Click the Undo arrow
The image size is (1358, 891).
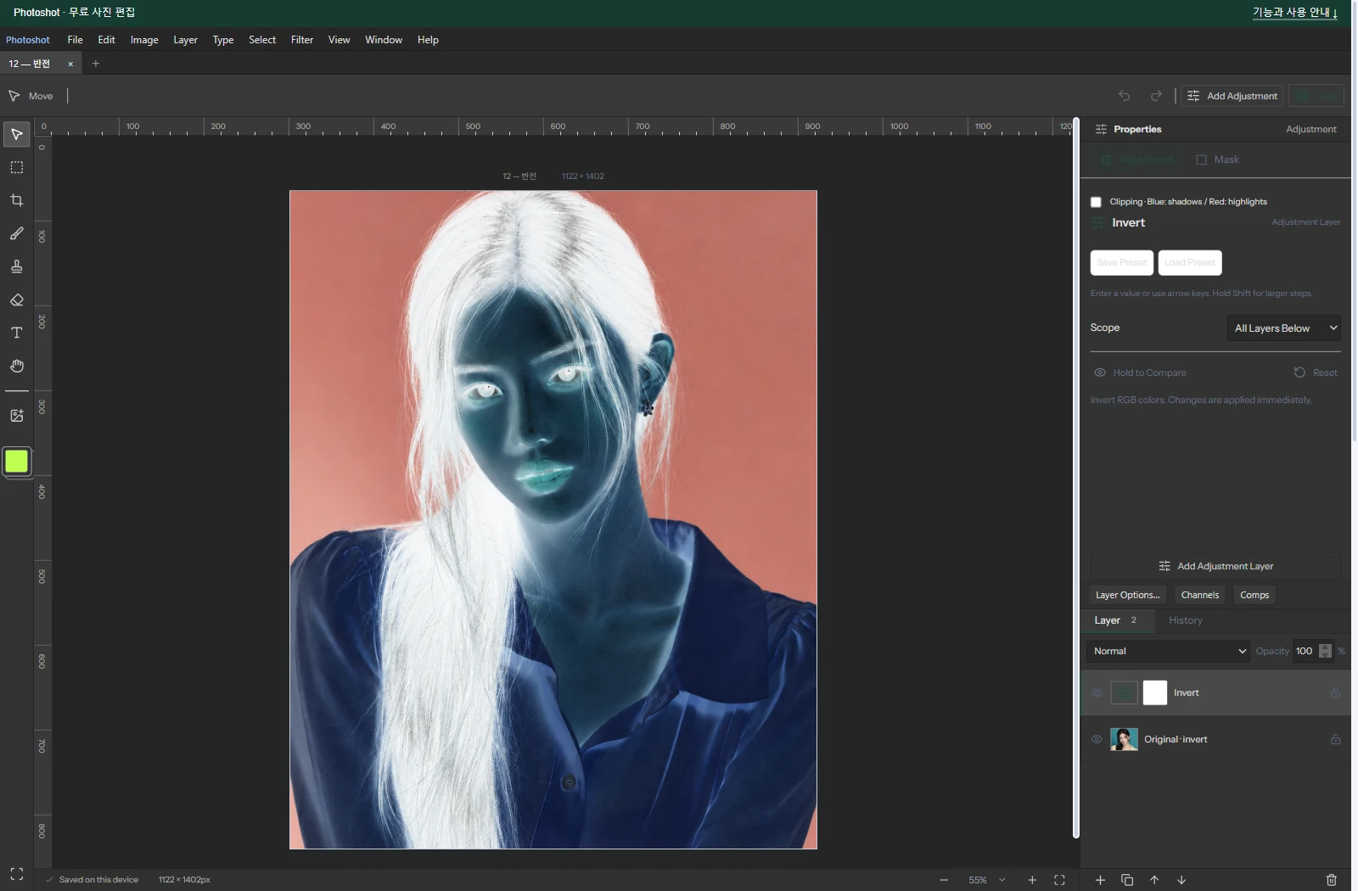coord(1124,96)
